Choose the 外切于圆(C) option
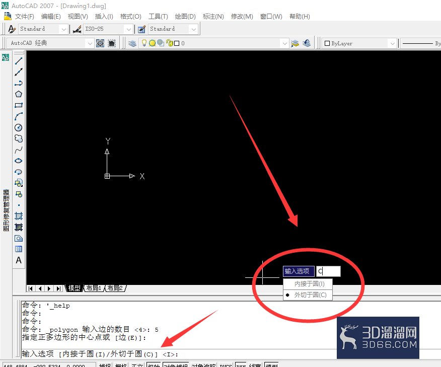The image size is (441, 367). coord(308,295)
